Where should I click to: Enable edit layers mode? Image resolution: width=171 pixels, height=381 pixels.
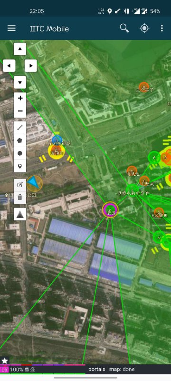click(20, 185)
